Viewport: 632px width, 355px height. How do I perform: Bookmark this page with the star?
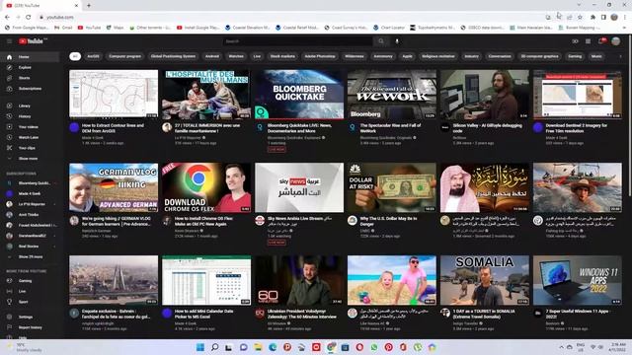580,17
